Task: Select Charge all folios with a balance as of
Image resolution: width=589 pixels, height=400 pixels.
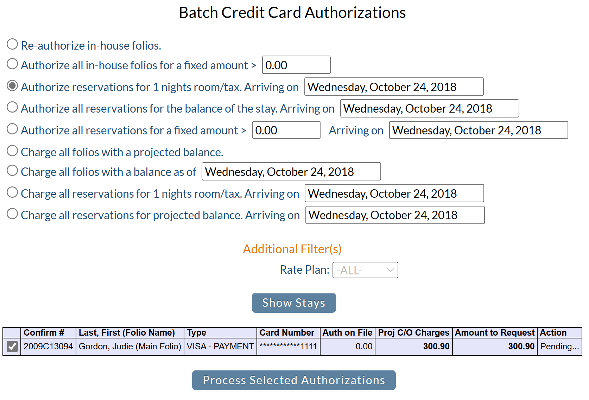Action: coord(12,171)
